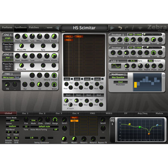The image size is (168, 168).
Task: Switch to the Perform tab
Action: coord(7,28)
